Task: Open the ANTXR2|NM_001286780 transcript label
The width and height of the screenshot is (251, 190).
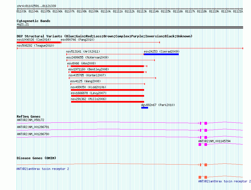Action: click(33, 134)
